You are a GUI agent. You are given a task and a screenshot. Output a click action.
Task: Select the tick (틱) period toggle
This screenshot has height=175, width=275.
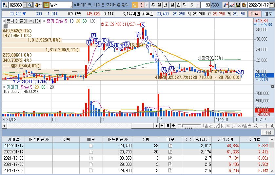tap(185, 5)
